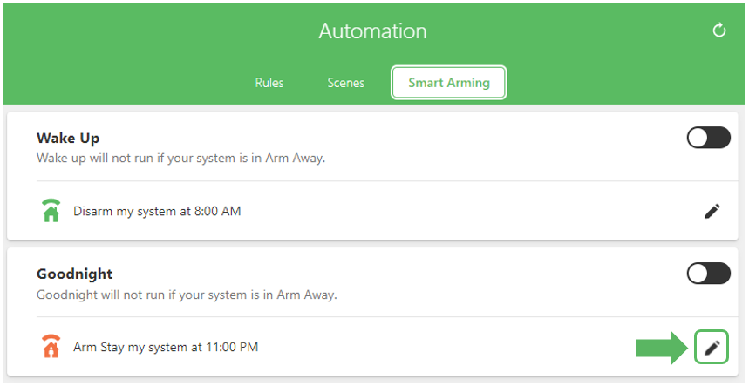Click the orange Arm Stay house icon
Screen dimensions: 749x386
click(51, 347)
